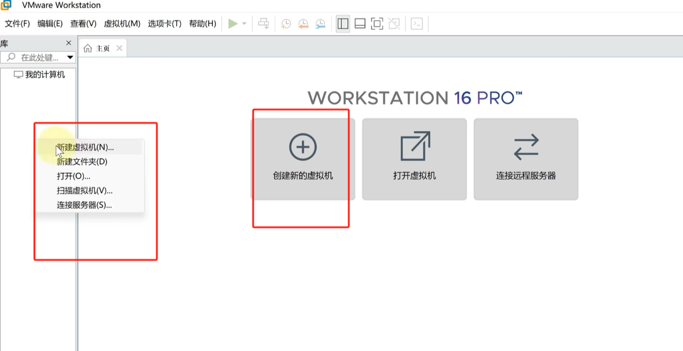Select 我的计算机 in the library tree
Viewport: 683px width, 351px height.
click(40, 75)
